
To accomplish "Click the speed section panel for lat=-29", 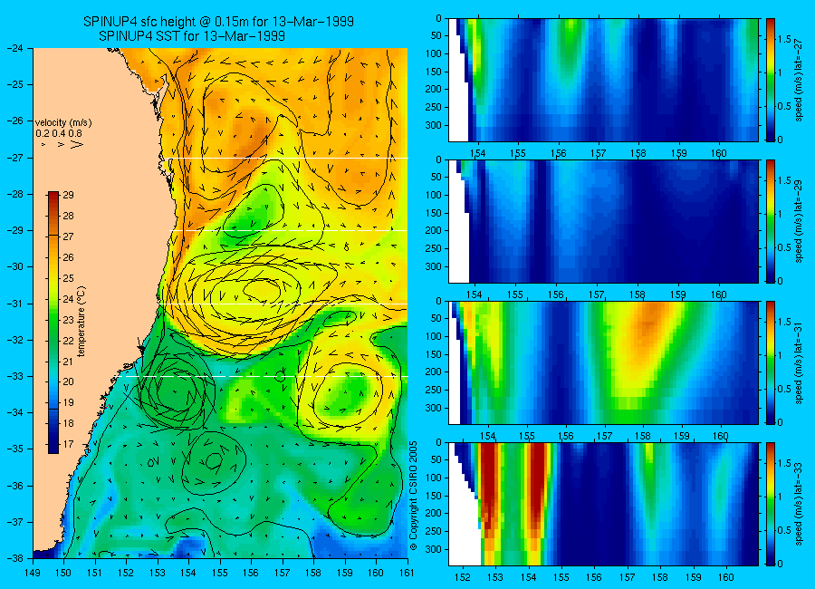I will click(603, 222).
